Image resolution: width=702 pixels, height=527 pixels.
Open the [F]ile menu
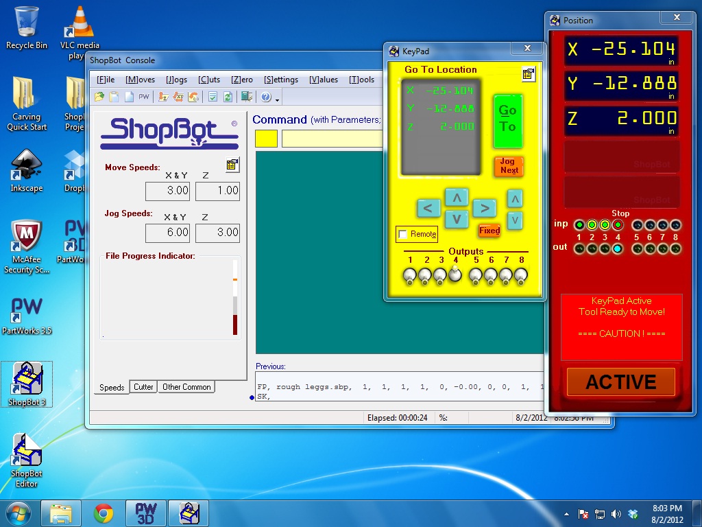106,80
